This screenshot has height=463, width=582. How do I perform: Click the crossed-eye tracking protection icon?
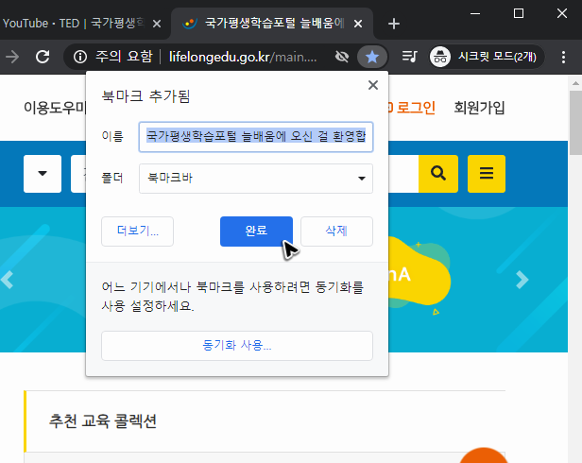coord(342,57)
